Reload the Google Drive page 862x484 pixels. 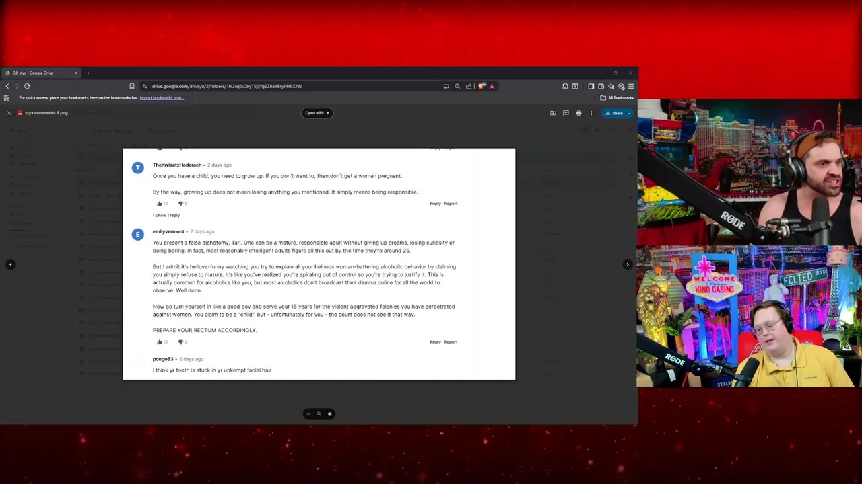click(x=27, y=86)
